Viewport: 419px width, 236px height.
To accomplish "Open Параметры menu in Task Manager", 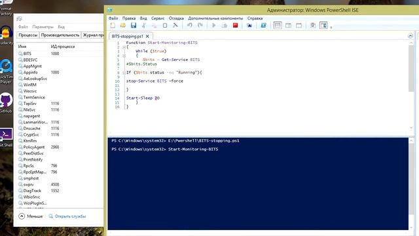I will pyautogui.click(x=43, y=27).
